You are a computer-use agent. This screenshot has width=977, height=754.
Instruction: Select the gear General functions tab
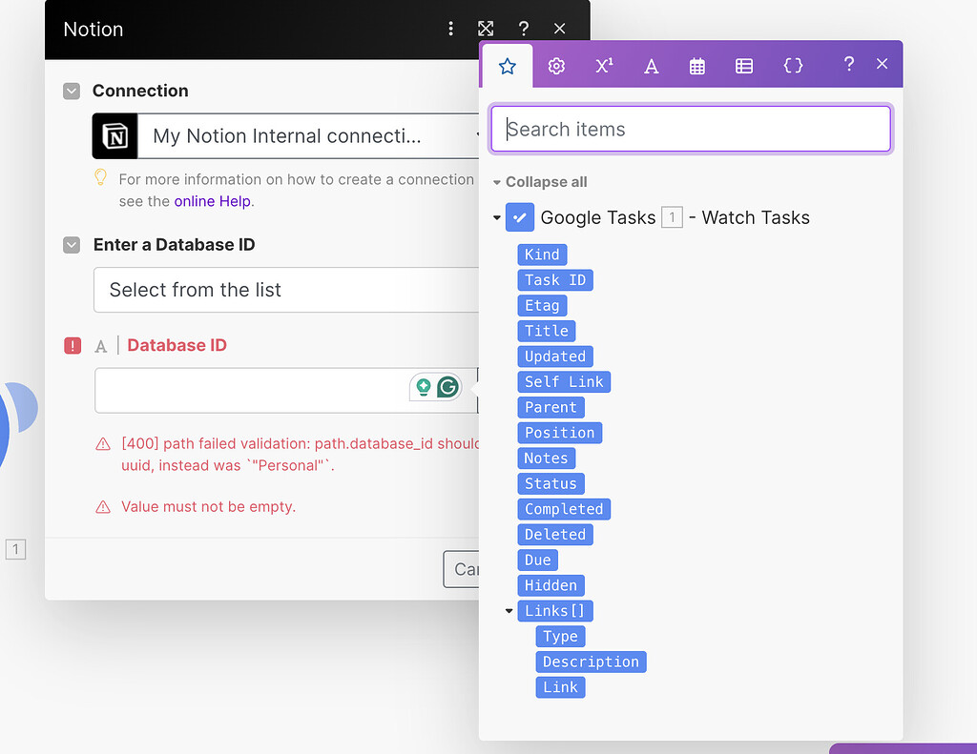556,65
